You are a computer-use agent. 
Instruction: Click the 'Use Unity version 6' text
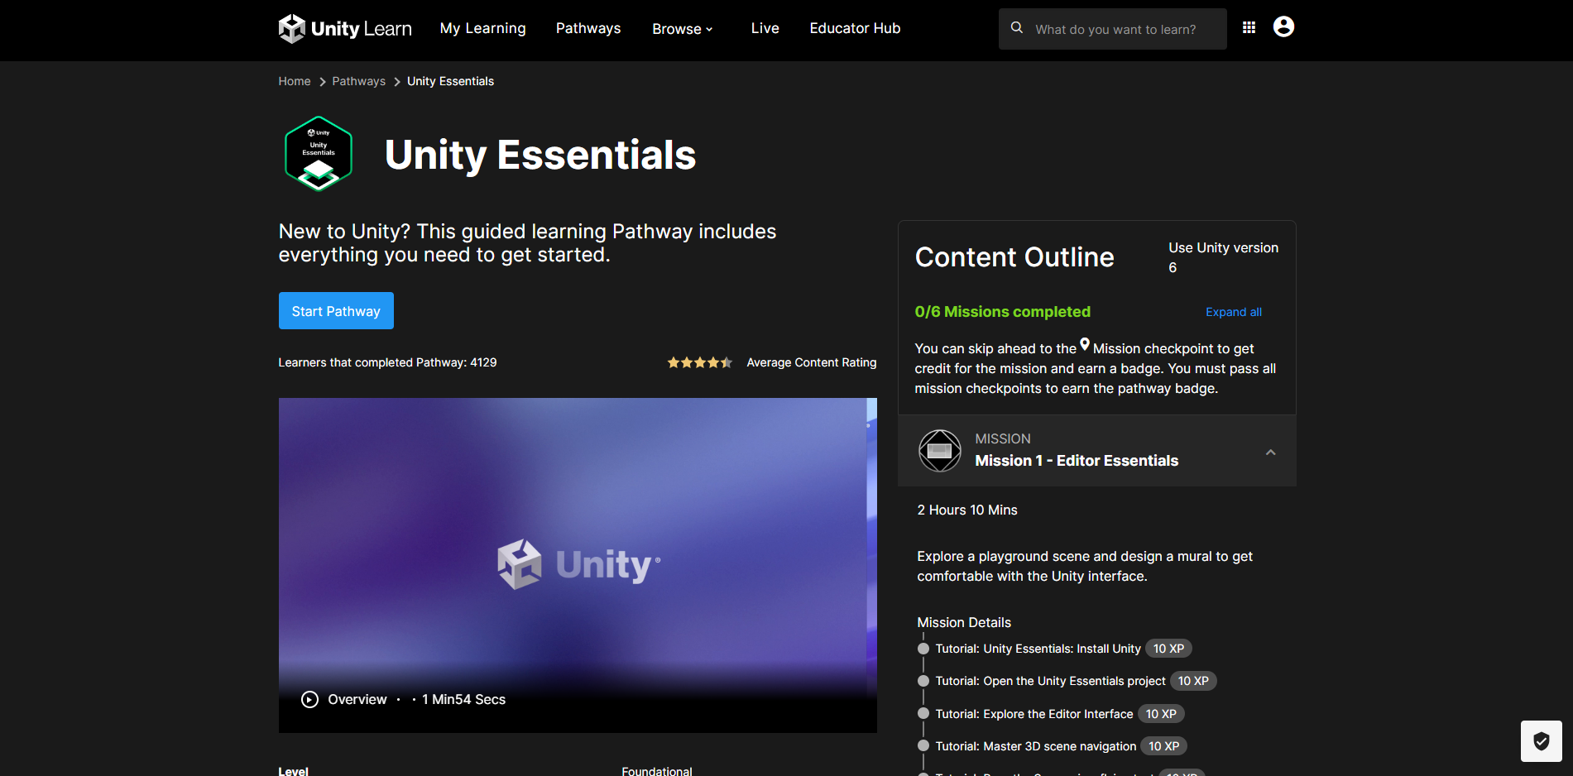(x=1223, y=257)
